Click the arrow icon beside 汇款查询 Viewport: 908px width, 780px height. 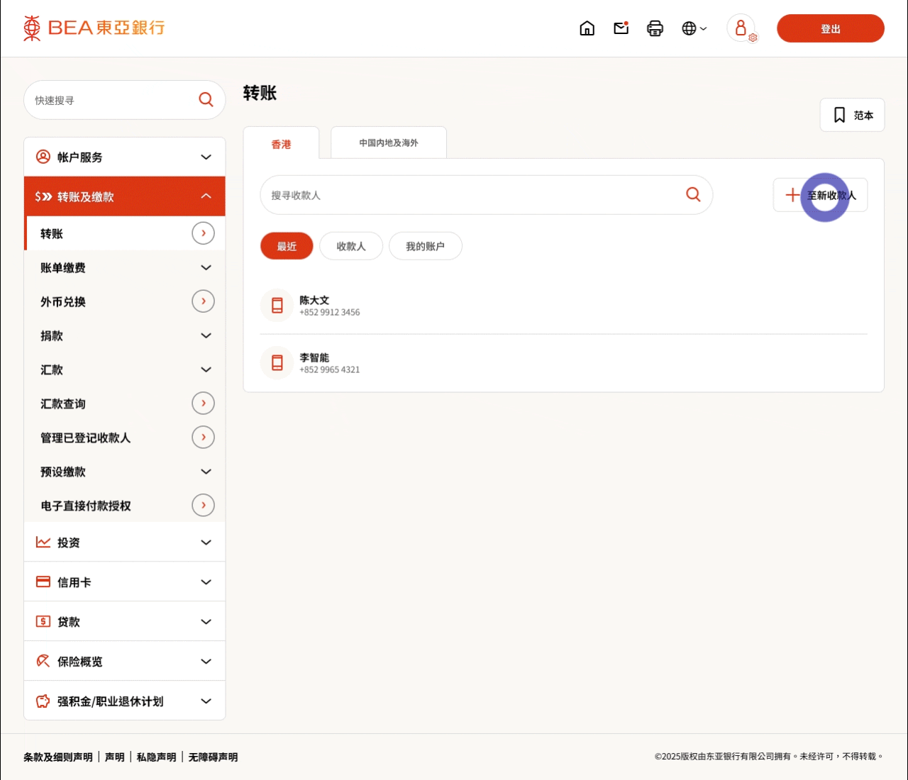(203, 403)
